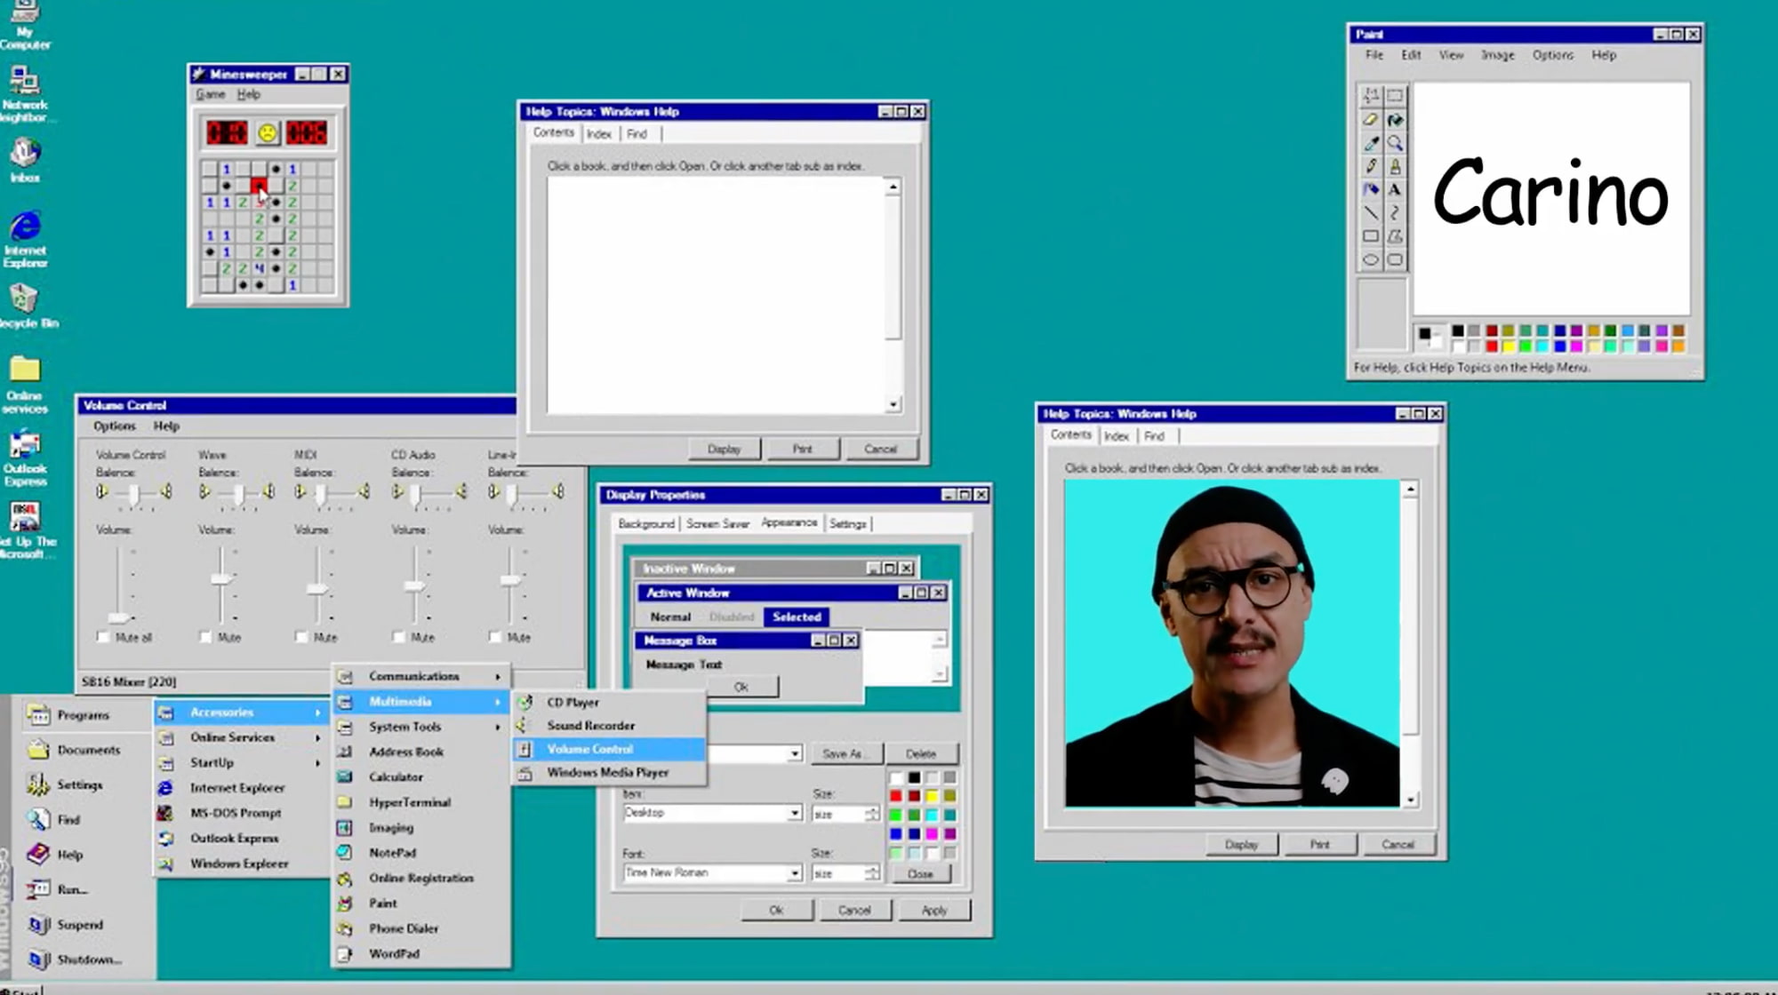Image resolution: width=1778 pixels, height=995 pixels.
Task: Pick the bright red swatch in Paint palette
Action: coord(1492,346)
